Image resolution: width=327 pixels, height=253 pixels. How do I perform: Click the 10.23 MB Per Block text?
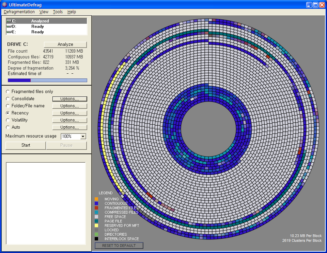click(306, 236)
